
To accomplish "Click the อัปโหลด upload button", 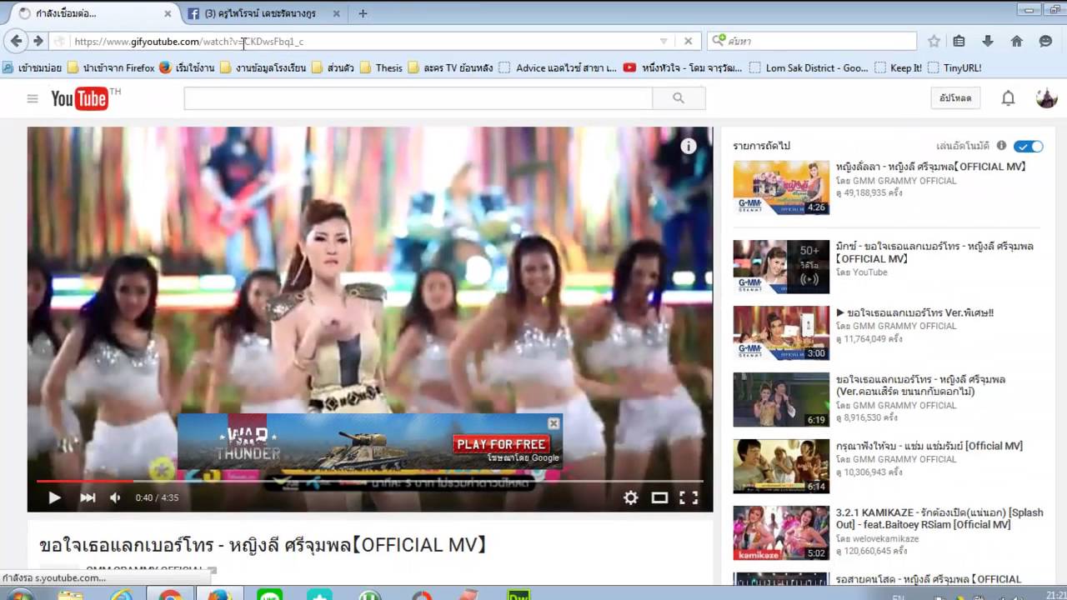I will tap(955, 98).
